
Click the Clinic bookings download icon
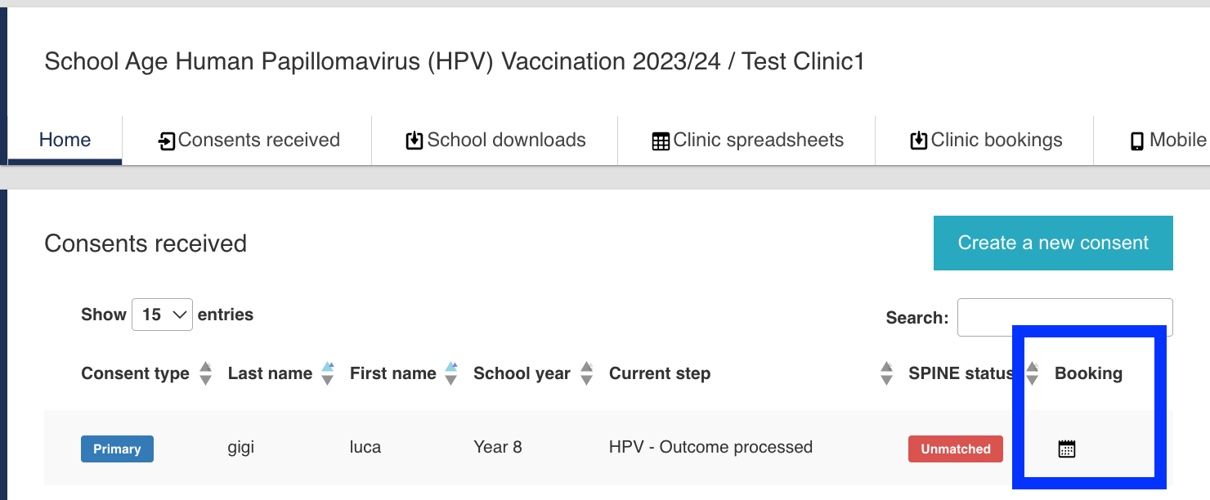pyautogui.click(x=919, y=141)
